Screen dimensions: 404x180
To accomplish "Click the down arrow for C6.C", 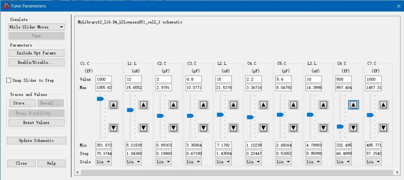I will (353, 127).
